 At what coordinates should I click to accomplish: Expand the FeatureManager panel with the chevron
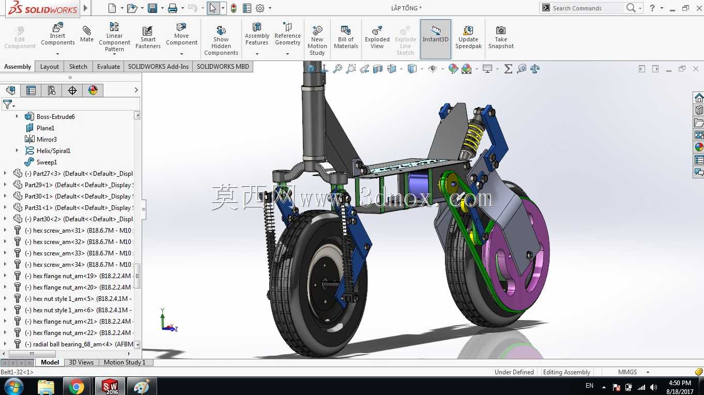point(136,90)
